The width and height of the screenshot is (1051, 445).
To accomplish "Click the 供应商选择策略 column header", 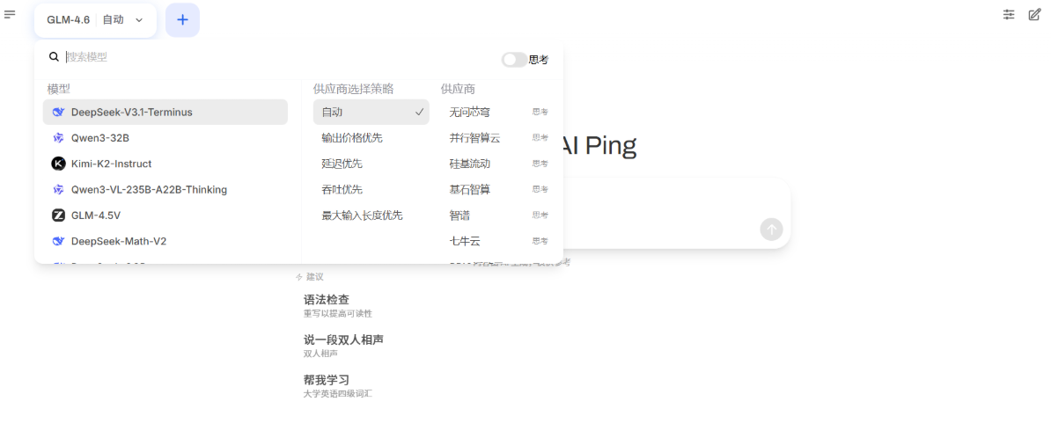I will pyautogui.click(x=353, y=89).
